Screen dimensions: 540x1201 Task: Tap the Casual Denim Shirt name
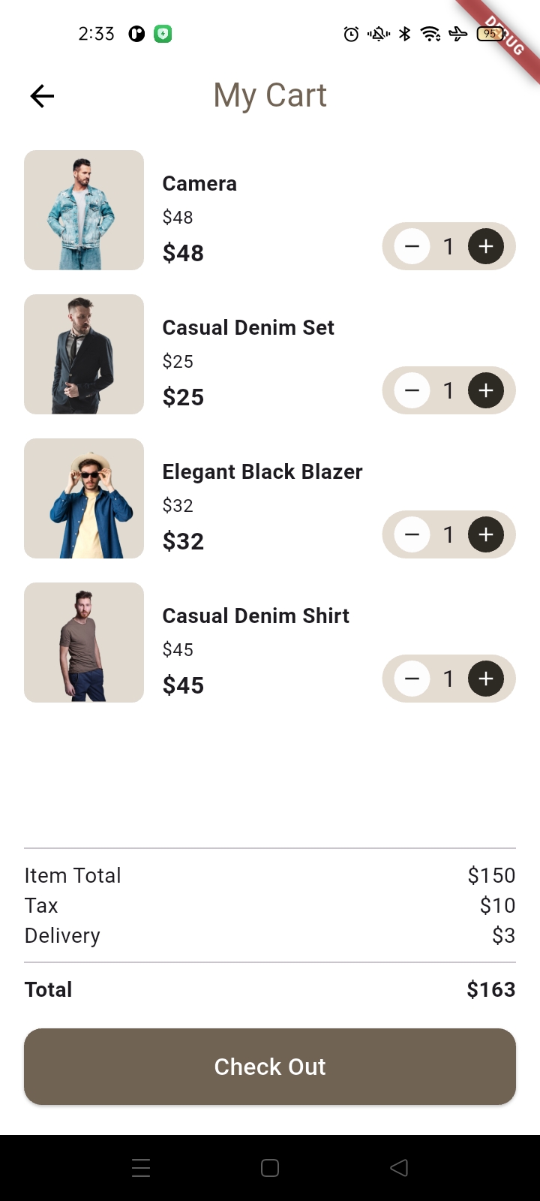256,616
